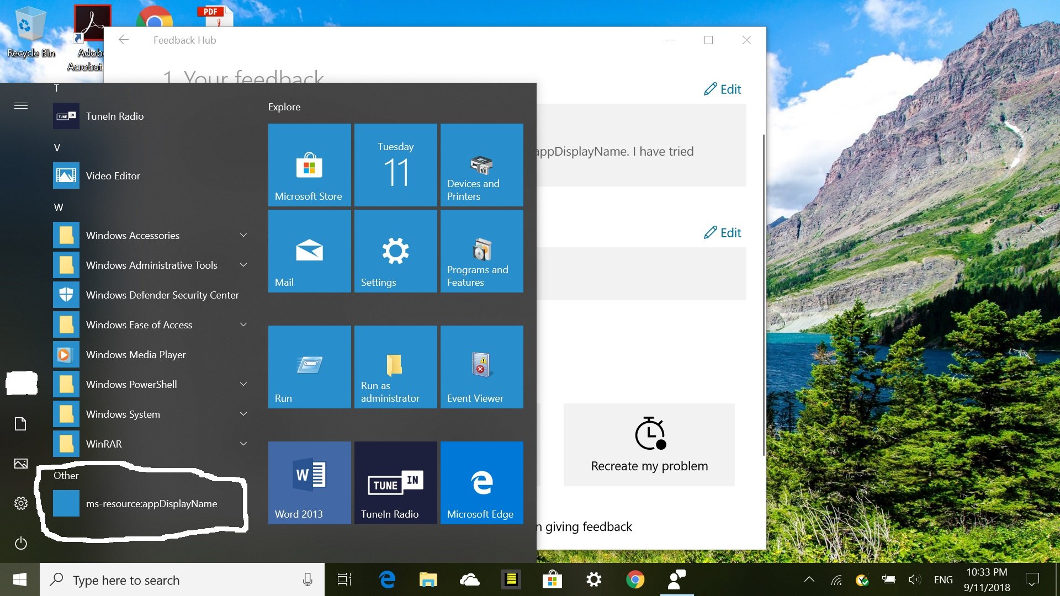The height and width of the screenshot is (596, 1060).
Task: Open the Settings tile in Explore
Action: pos(395,251)
